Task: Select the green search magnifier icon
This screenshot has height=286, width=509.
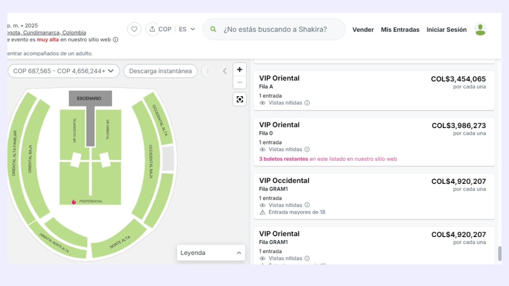Action: tap(213, 29)
